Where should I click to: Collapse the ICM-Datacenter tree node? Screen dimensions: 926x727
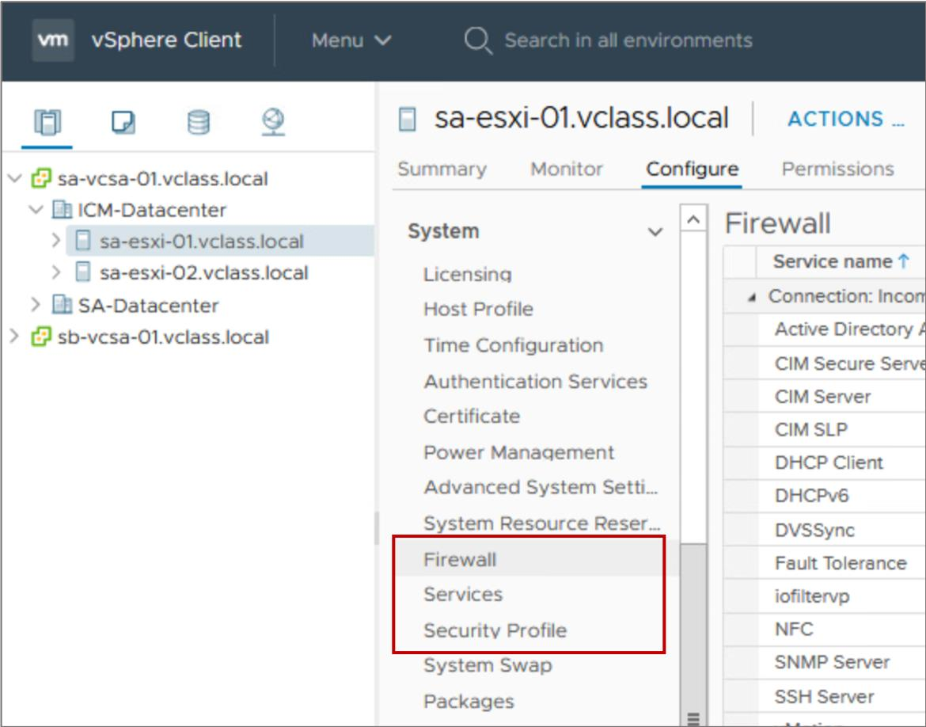point(36,209)
